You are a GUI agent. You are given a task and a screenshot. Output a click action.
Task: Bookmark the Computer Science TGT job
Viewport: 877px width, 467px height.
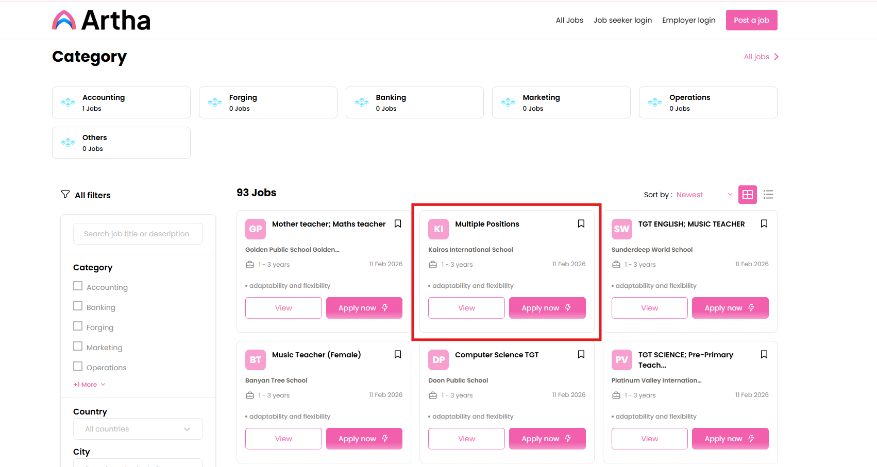[581, 354]
